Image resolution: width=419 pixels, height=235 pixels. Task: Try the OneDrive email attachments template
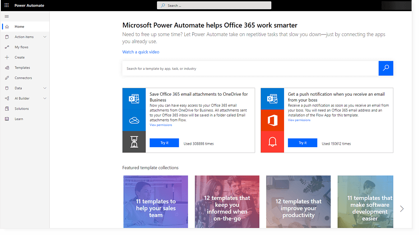click(x=164, y=143)
